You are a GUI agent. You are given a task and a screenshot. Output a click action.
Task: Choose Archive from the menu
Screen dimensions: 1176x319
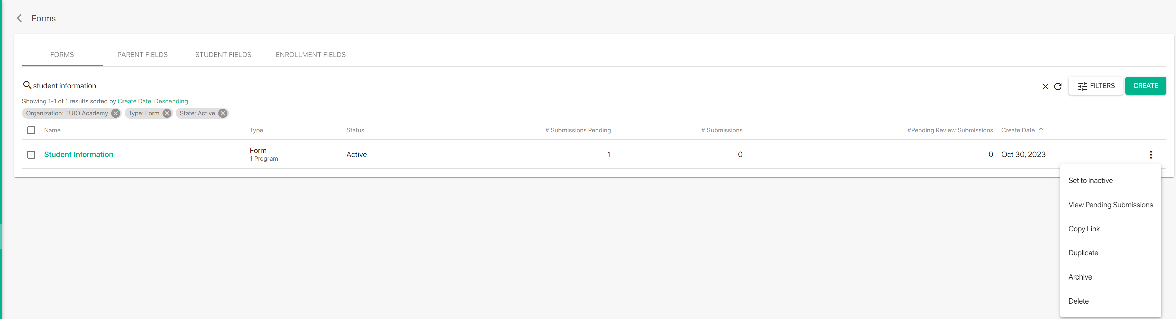click(1110, 277)
